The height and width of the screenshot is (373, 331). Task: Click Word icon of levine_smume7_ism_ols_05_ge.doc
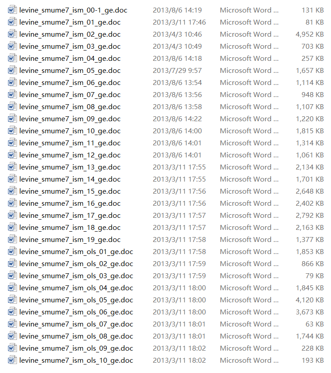13,300
